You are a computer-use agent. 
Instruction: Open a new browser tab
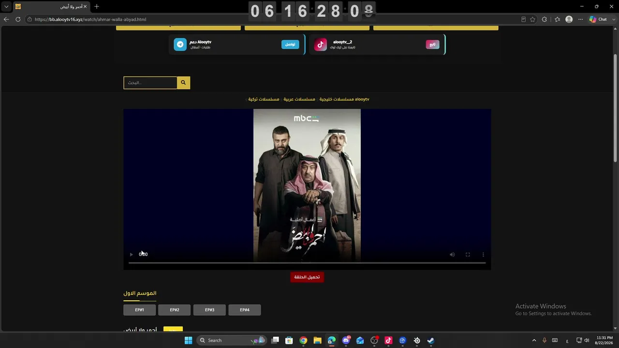[x=97, y=7]
